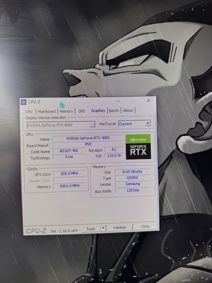This screenshot has height=283, width=212.
Task: Click the NVIDIA GeForce RTX logo
Action: (138, 147)
